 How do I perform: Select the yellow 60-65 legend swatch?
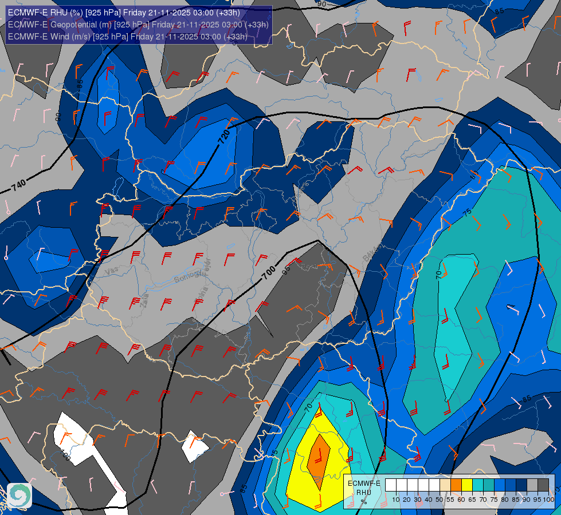(x=467, y=485)
